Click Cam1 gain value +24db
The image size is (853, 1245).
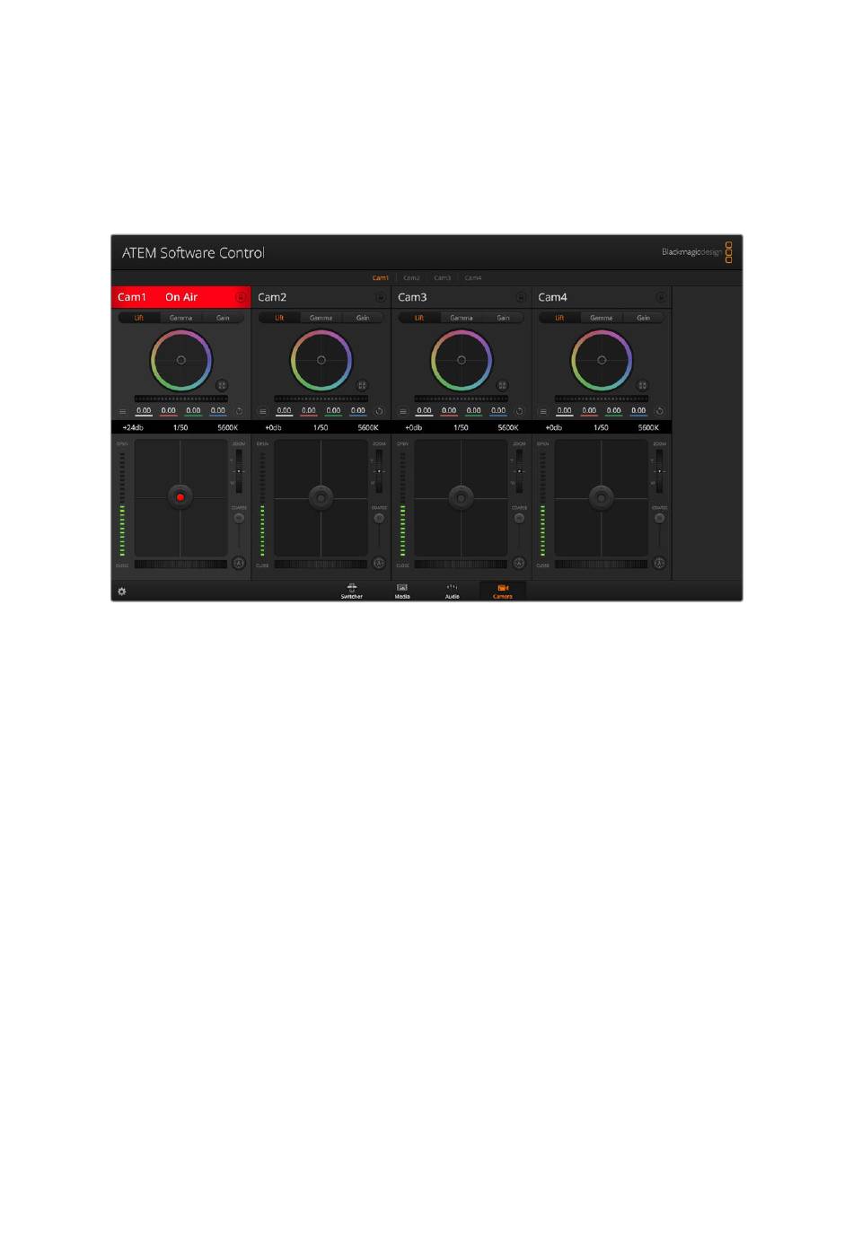pos(133,428)
